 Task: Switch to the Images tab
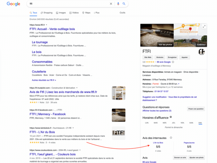pyautogui.click(x=62, y=13)
